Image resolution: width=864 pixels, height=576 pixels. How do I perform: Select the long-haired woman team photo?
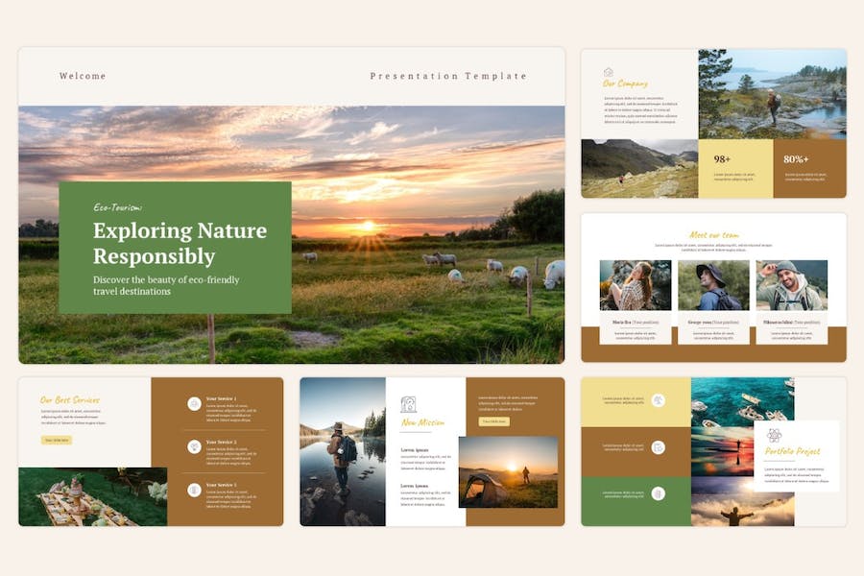(636, 285)
